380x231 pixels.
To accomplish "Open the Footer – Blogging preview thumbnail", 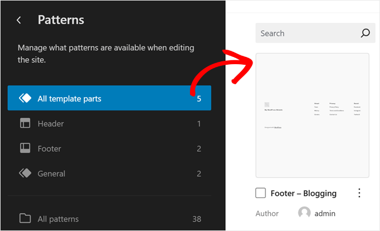I will click(312, 116).
